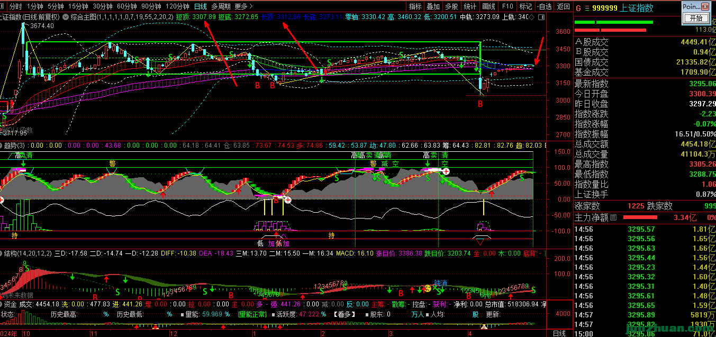Open the 综合主图 indicator dropdown arrow
The image size is (716, 337).
point(65,17)
